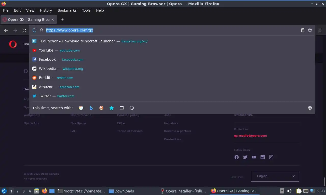Screen dimensions: 326x195
Task: Open the taskbar start menu icon
Action: coord(4,191)
